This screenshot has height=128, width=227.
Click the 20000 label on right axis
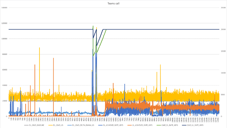223,30
